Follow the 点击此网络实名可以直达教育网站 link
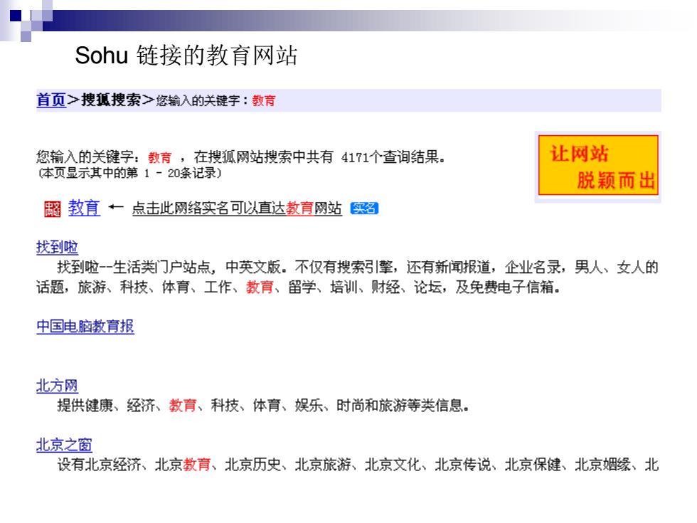Viewport: 697px width, 523px height. tap(237, 208)
